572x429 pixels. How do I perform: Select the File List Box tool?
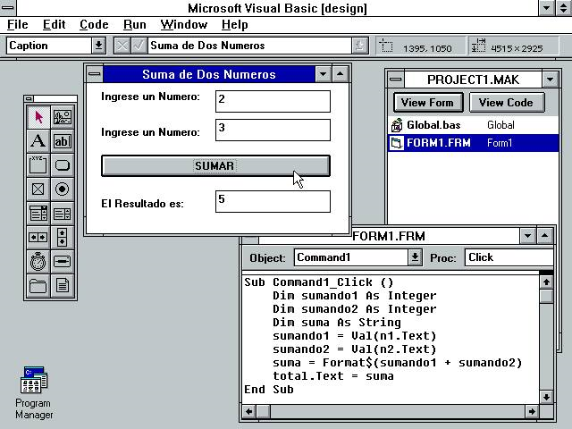(63, 286)
